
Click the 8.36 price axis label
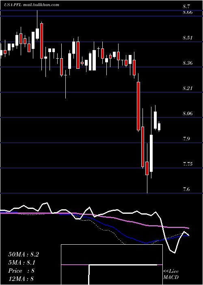point(188,63)
